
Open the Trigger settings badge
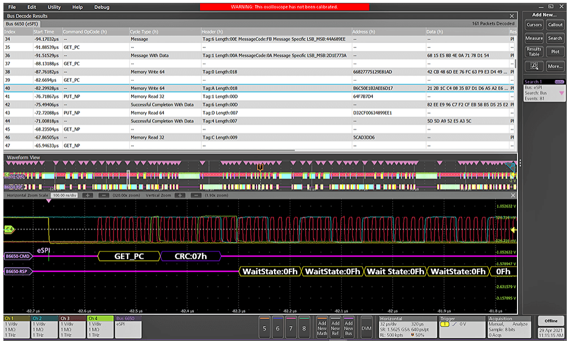coord(462,327)
